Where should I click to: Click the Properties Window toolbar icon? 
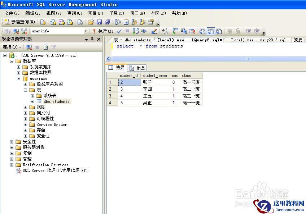click(151, 22)
